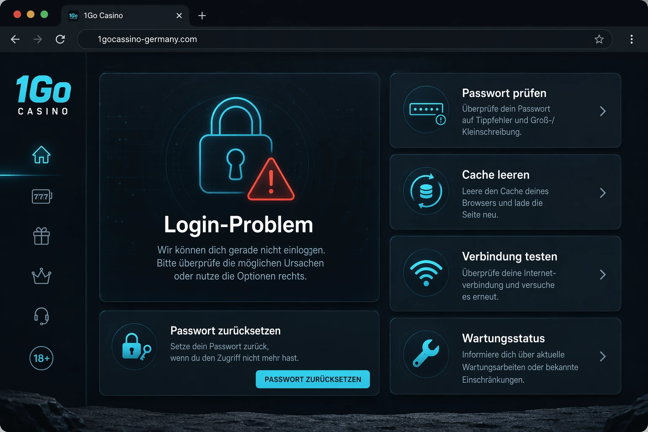Open the 777 slots sidebar icon
Image resolution: width=648 pixels, height=432 pixels.
click(42, 196)
